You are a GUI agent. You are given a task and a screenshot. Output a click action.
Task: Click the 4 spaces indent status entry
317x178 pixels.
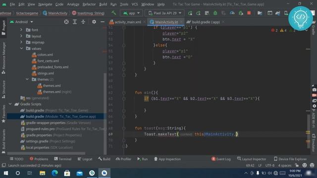point(285,165)
